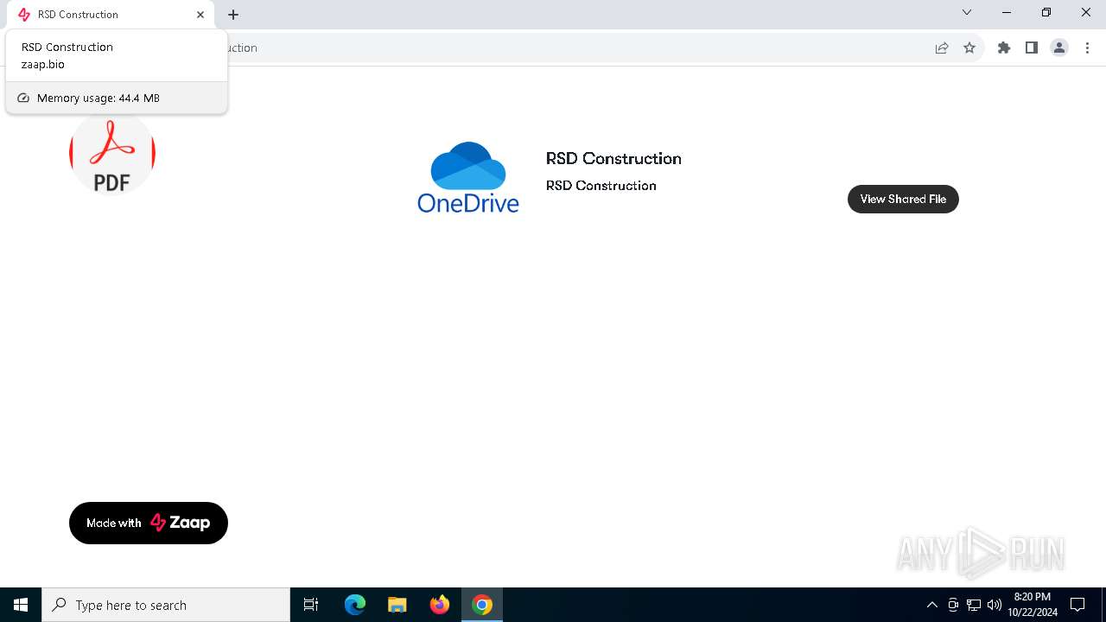Open the clock showing 8:20 PM
The height and width of the screenshot is (622, 1106).
click(1033, 605)
